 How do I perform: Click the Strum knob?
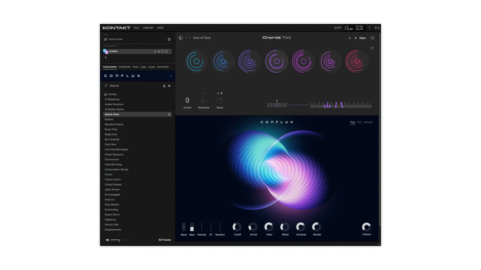[x=220, y=100]
